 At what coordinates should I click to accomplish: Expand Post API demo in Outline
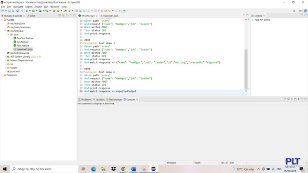point(253,20)
